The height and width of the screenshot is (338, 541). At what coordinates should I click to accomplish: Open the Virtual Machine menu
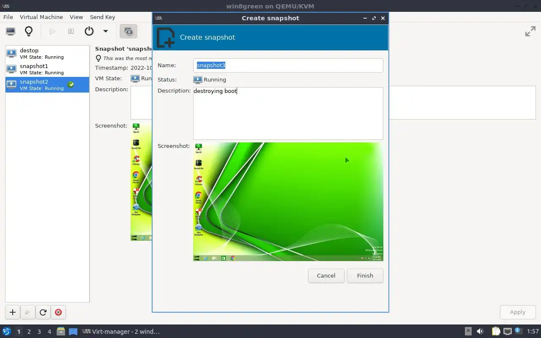tap(41, 17)
